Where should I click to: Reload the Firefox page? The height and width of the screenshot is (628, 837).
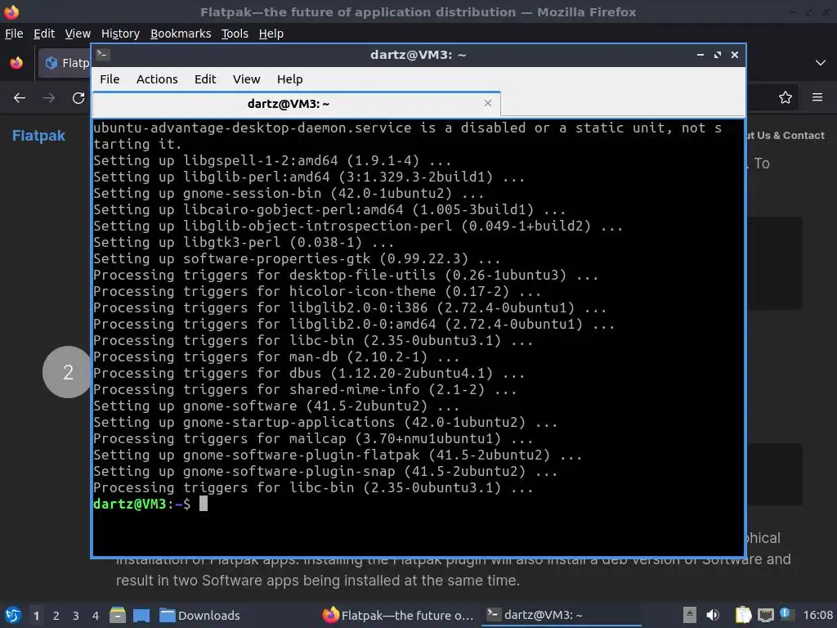[78, 98]
